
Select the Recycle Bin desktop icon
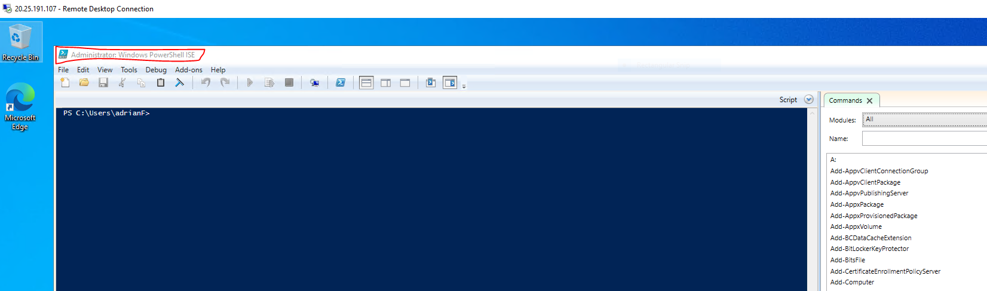pos(21,42)
